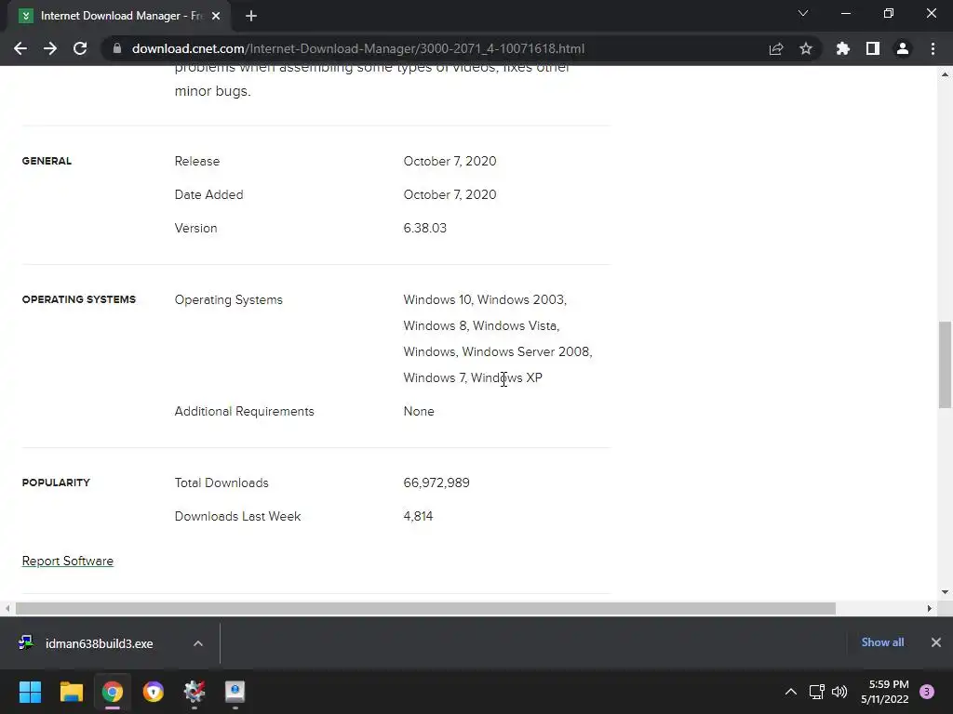Toggle Chrome side panel
The height and width of the screenshot is (714, 953).
[873, 48]
